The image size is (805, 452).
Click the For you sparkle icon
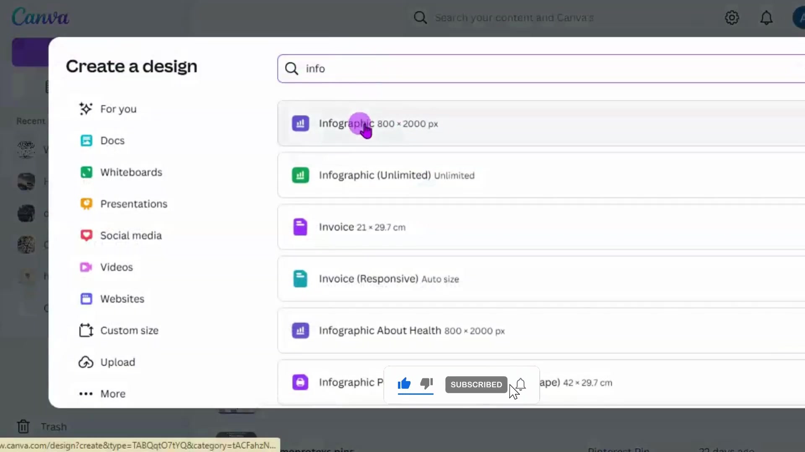[x=86, y=109]
